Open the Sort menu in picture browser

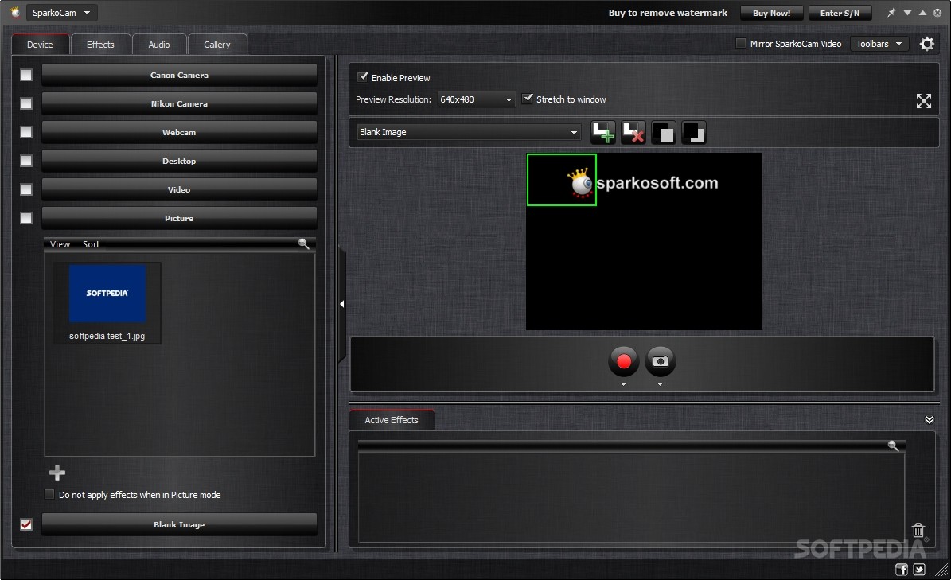pyautogui.click(x=91, y=244)
